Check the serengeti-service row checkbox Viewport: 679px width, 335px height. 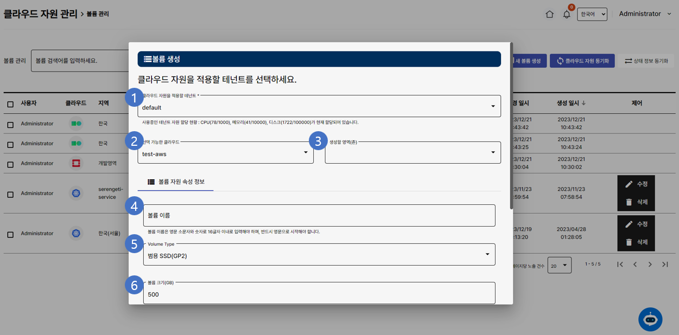point(10,195)
